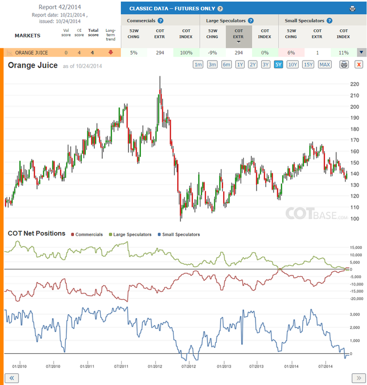Click the COT Net Positions heading
The height and width of the screenshot is (385, 367).
[36, 233]
